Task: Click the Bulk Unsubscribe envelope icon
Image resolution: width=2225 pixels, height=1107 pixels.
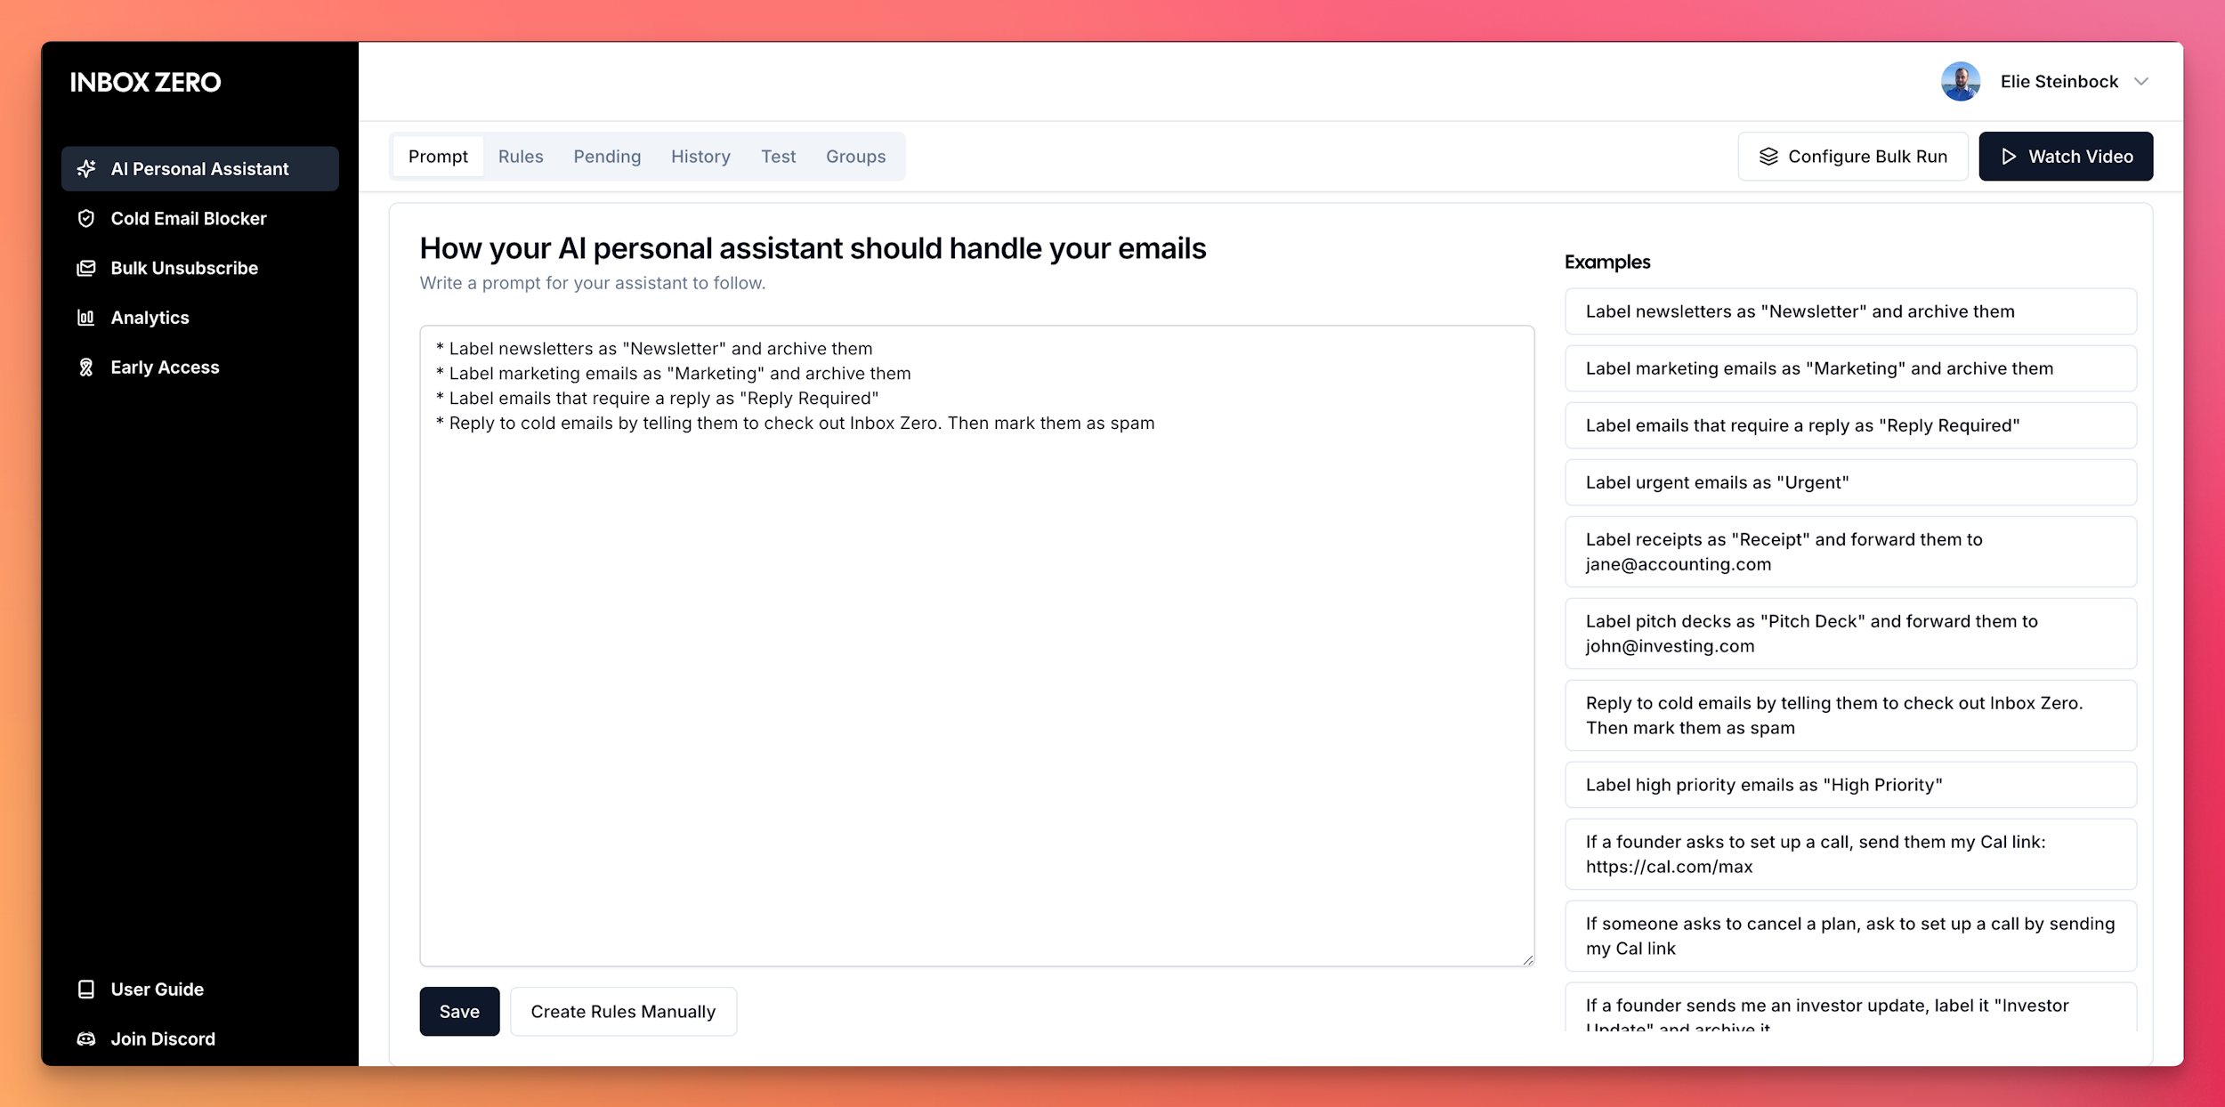Action: pos(86,268)
